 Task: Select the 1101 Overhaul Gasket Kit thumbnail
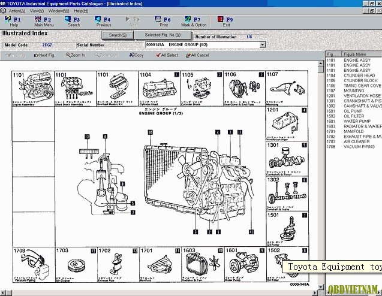point(118,88)
